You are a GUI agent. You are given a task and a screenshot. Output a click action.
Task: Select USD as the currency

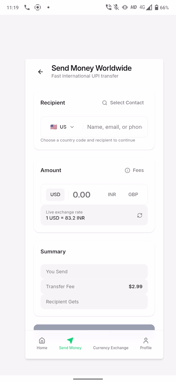[x=55, y=195]
